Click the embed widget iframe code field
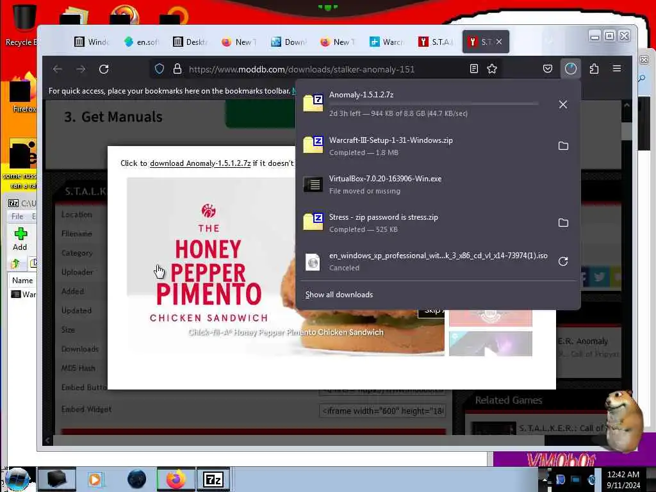 pos(382,411)
